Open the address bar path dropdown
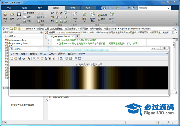Viewport: 180px width, 126px height. click(173, 28)
